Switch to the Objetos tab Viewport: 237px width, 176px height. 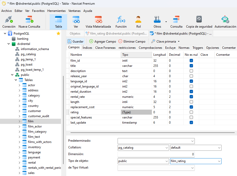(x=75, y=34)
